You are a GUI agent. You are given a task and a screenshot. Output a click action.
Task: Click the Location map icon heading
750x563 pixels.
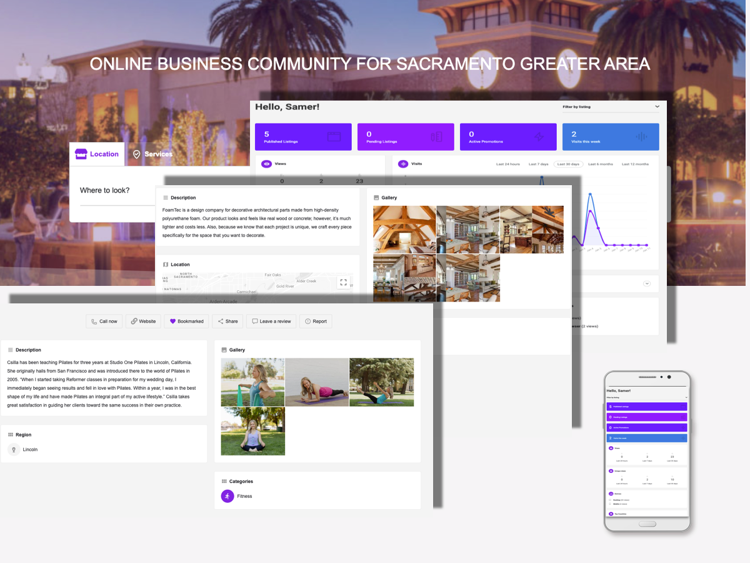[166, 265]
